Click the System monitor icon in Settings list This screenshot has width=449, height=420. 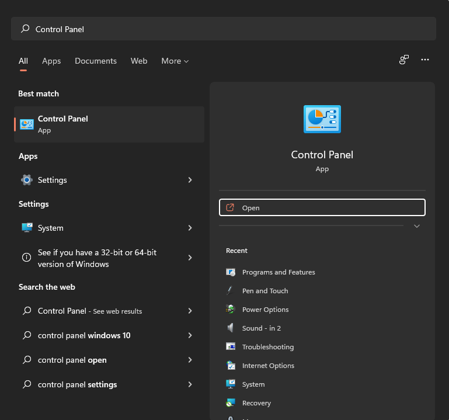point(27,228)
